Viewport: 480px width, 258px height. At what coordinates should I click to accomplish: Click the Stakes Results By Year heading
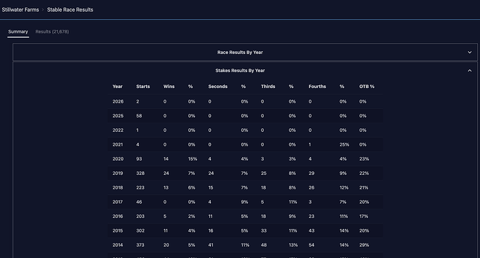click(240, 71)
